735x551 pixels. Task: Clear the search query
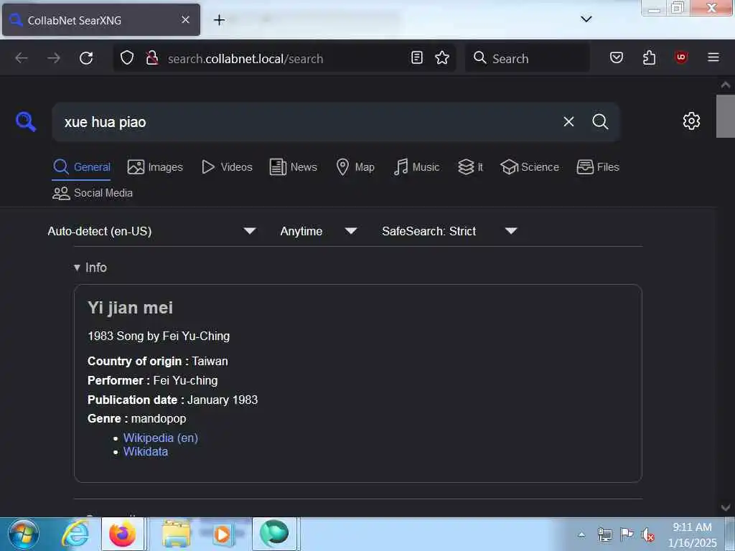[x=568, y=122]
